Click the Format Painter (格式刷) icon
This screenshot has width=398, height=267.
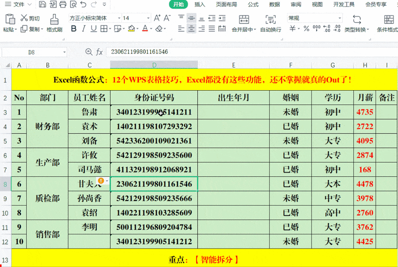pos(54,19)
